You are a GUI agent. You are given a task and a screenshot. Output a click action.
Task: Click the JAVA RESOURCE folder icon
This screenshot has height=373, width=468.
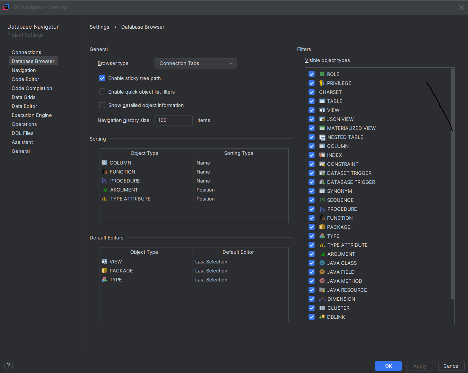[322, 290]
